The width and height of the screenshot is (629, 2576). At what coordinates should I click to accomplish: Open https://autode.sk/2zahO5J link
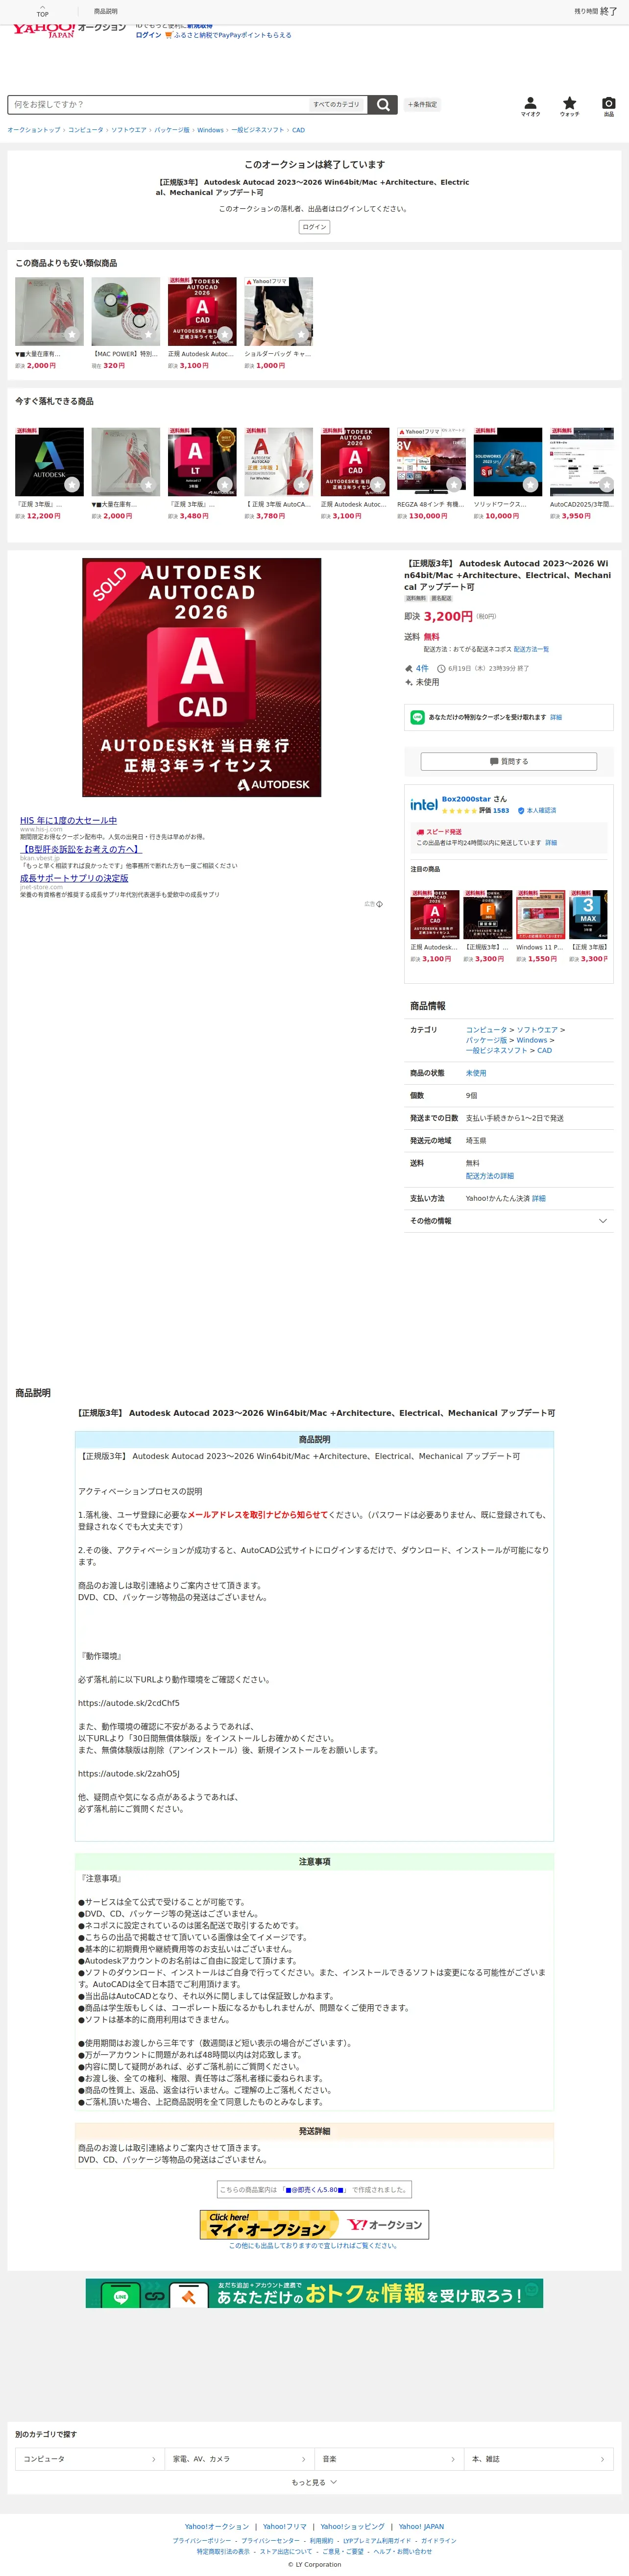pyautogui.click(x=129, y=1774)
